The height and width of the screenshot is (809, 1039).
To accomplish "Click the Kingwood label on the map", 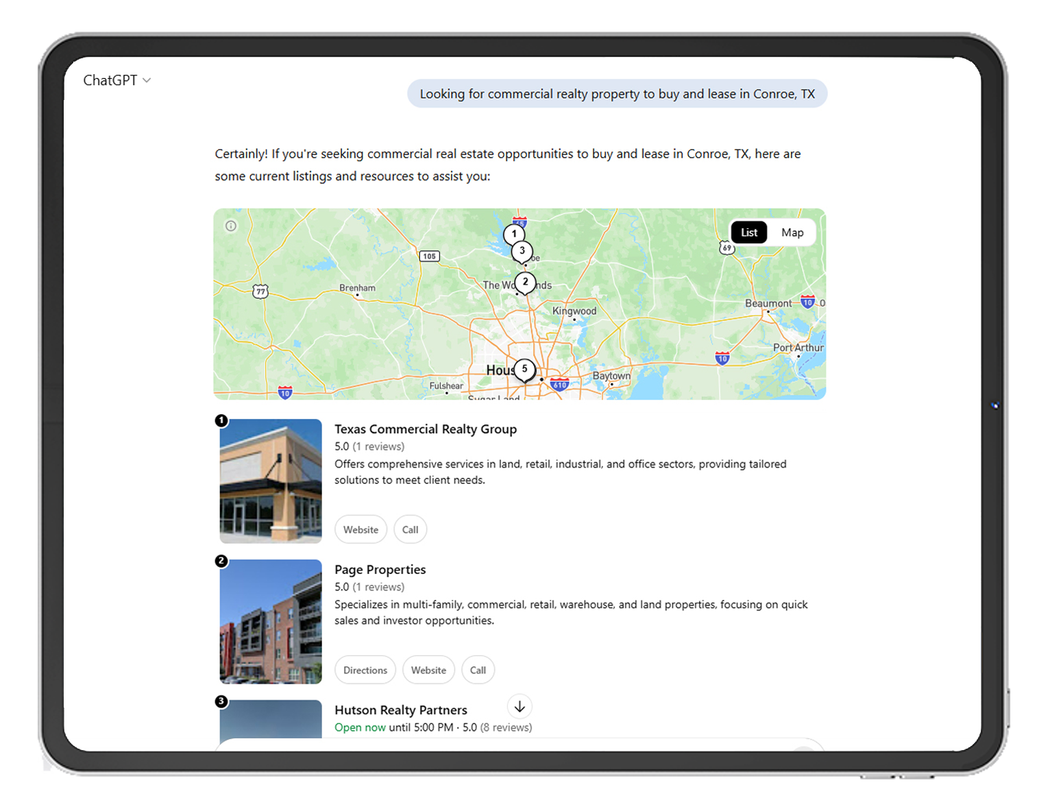I will point(574,311).
